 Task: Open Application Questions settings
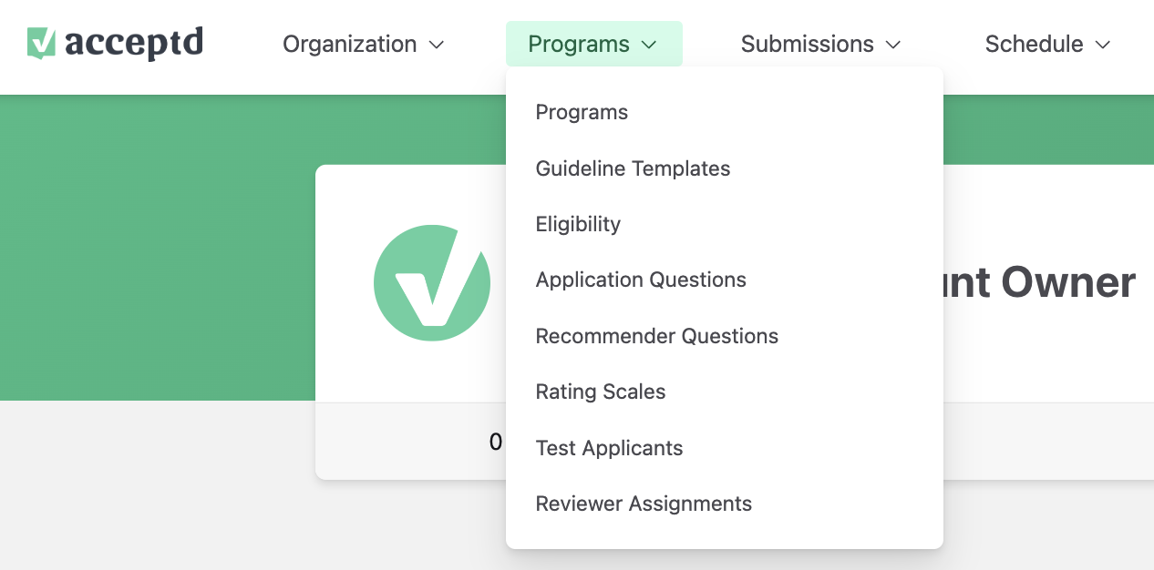pyautogui.click(x=641, y=280)
